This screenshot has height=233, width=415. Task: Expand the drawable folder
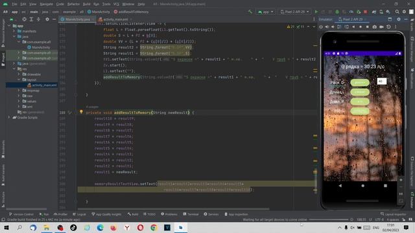19,74
